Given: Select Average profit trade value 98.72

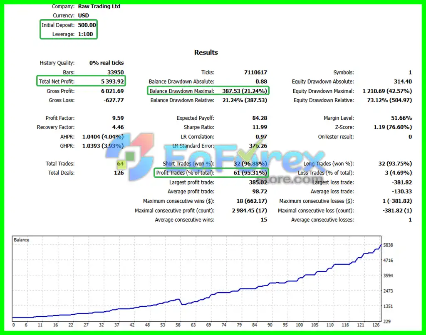Looking at the screenshot, I should tap(260, 191).
